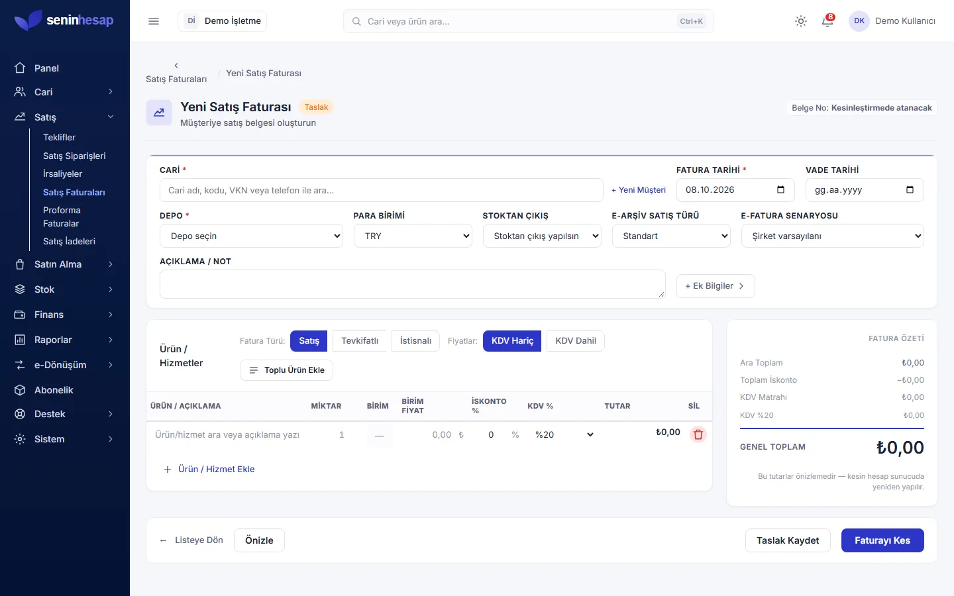This screenshot has height=596, width=954.
Task: Open the vade tarihi calendar picker icon
Action: 910,189
